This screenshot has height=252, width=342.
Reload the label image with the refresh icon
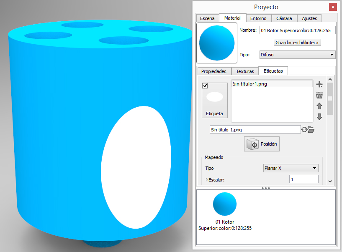click(304, 130)
